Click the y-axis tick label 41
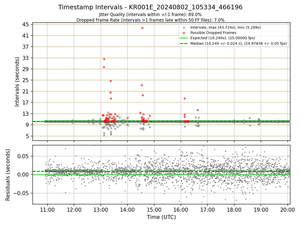Viewport: 301px width, 226px height. click(x=26, y=36)
